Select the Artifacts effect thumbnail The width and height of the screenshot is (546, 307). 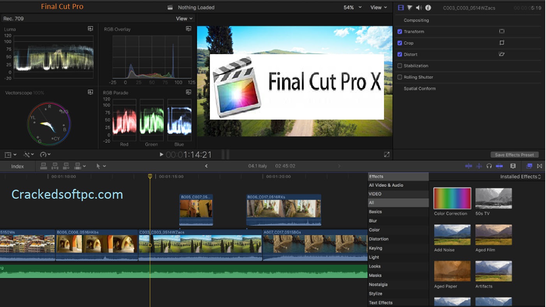(x=493, y=271)
